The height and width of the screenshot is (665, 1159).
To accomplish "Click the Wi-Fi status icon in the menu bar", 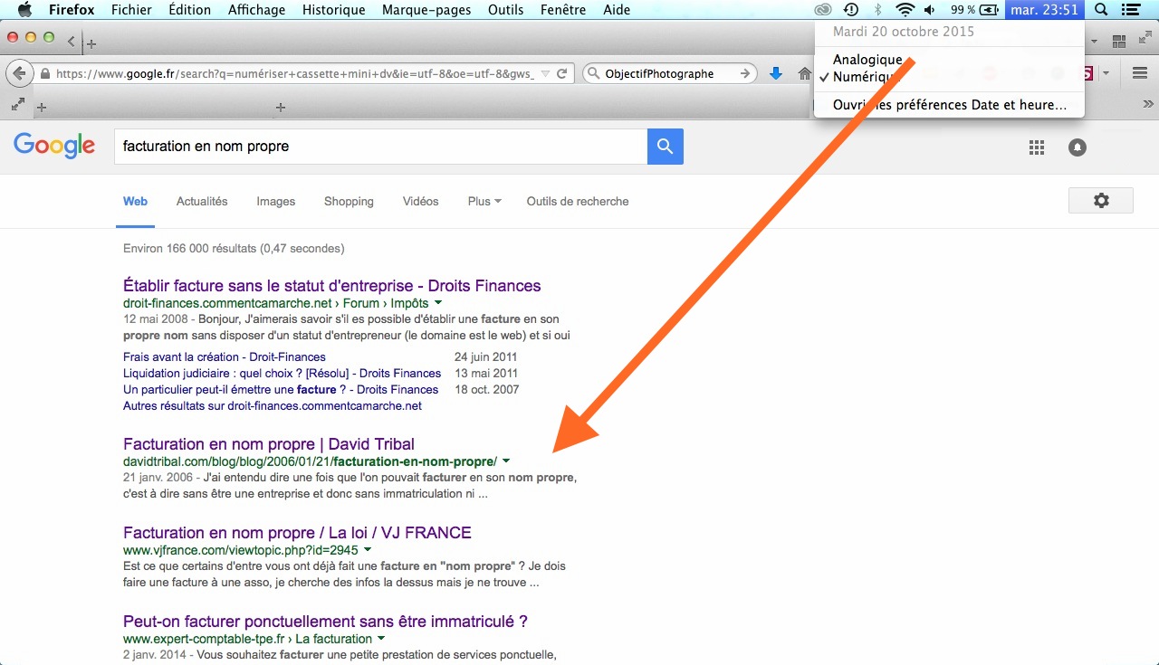I will click(905, 10).
